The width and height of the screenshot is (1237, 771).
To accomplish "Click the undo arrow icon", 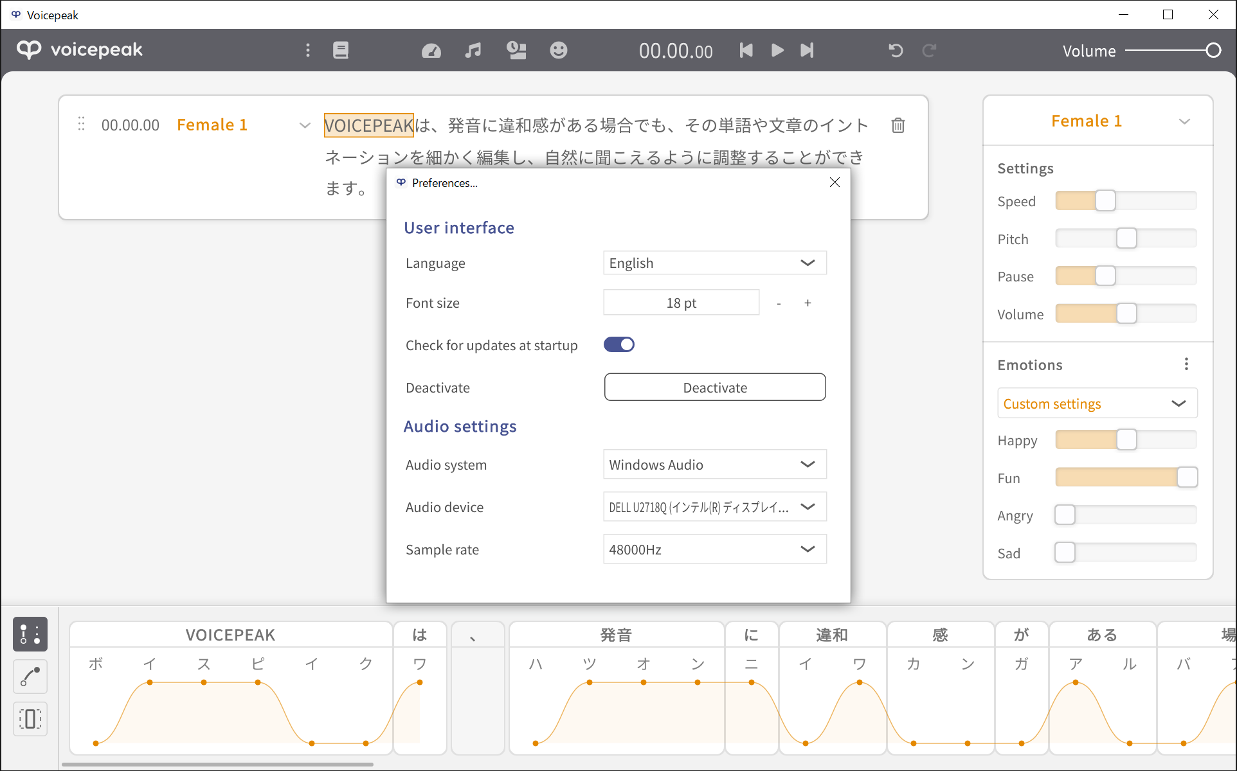I will pos(896,50).
